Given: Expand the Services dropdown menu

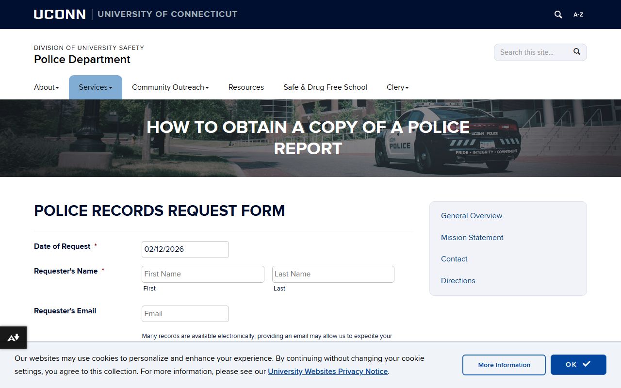Looking at the screenshot, I should [96, 87].
